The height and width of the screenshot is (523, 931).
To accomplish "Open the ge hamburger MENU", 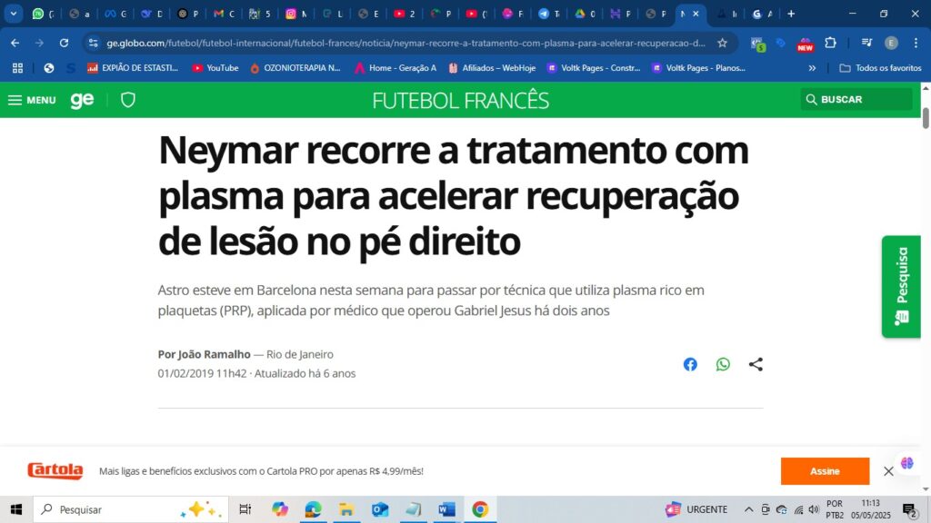I will 32,100.
